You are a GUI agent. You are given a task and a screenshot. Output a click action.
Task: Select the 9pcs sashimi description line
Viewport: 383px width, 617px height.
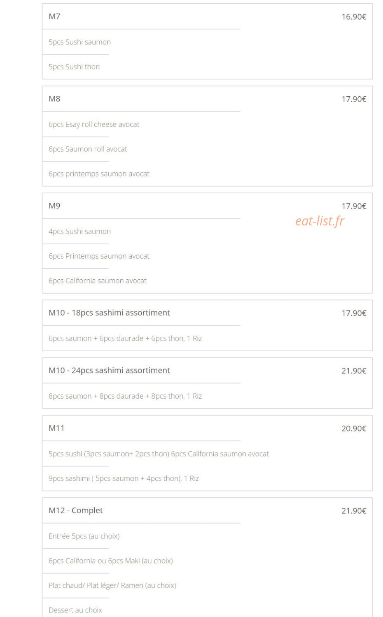point(124,478)
